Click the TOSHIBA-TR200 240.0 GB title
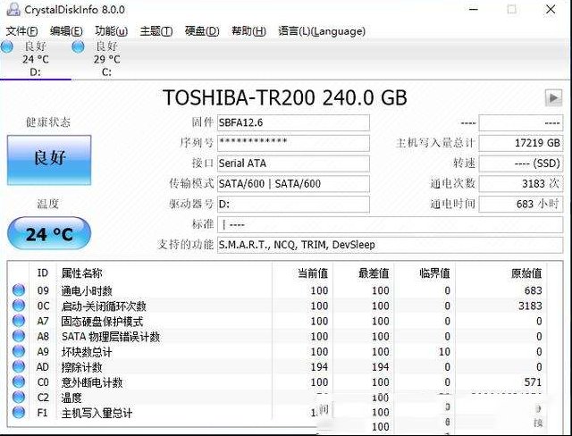This screenshot has height=436, width=572. tap(284, 97)
